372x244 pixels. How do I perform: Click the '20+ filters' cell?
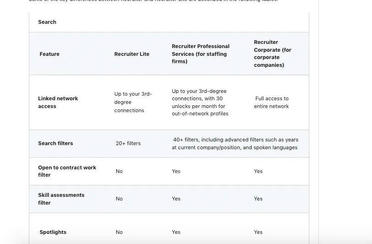[128, 143]
